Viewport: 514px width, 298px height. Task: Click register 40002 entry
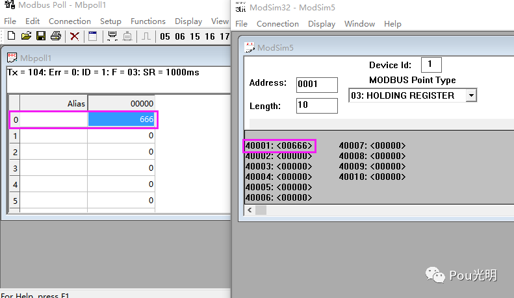[279, 156]
